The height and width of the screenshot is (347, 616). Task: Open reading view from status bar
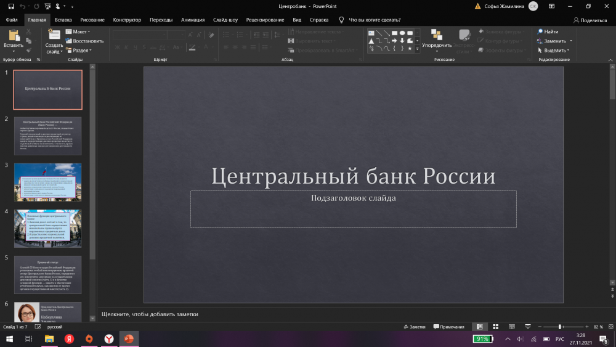click(x=511, y=327)
